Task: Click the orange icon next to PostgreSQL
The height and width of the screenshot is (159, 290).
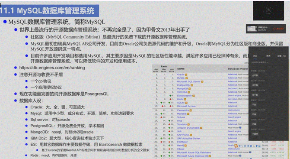Action: pyautogui.click(x=192, y=85)
